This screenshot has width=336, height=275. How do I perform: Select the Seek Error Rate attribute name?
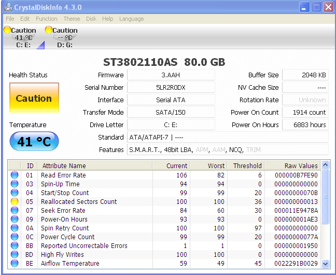coord(63,211)
